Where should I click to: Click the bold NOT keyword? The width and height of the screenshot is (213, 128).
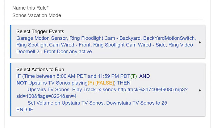point(22,83)
